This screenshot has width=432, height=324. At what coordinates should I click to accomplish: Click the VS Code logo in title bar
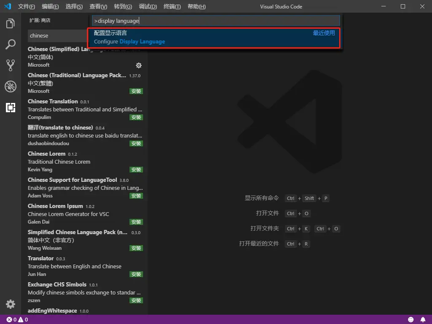8,6
